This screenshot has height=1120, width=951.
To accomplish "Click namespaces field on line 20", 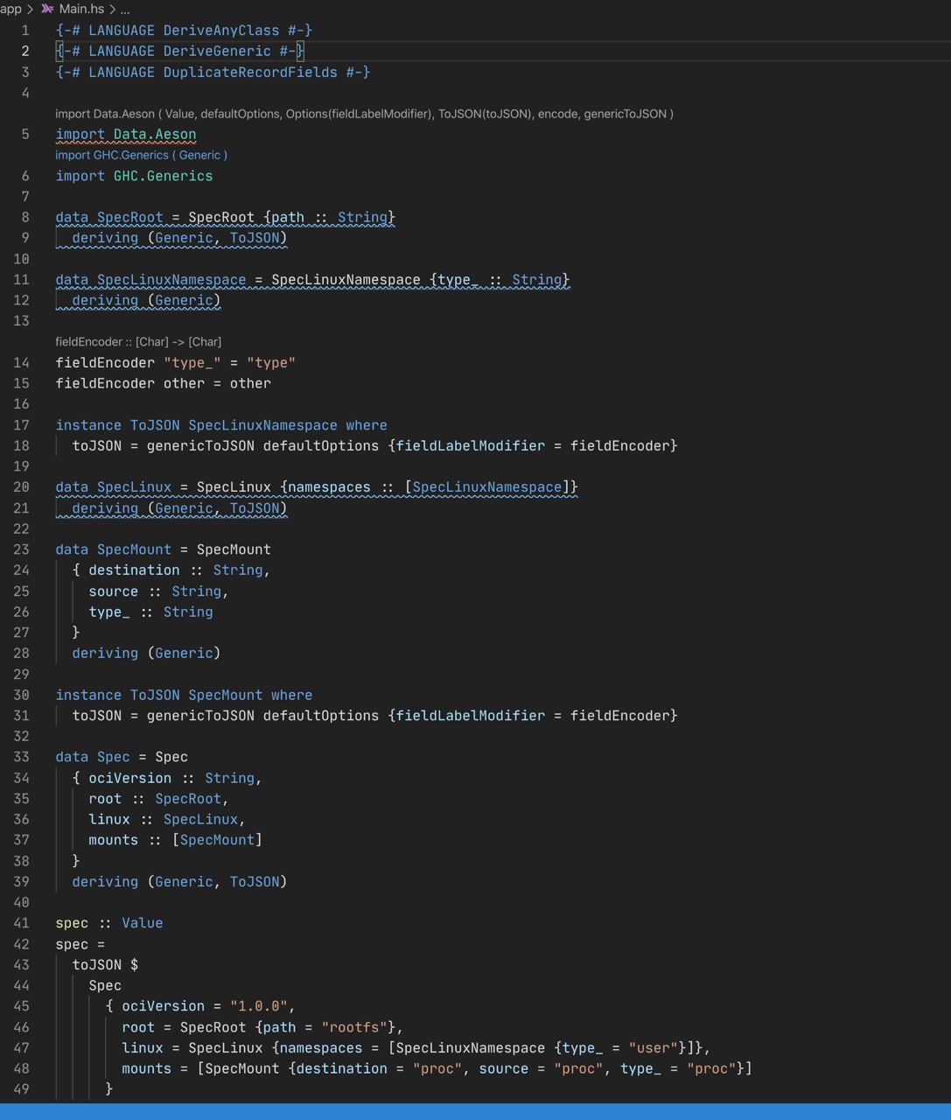I will point(329,487).
